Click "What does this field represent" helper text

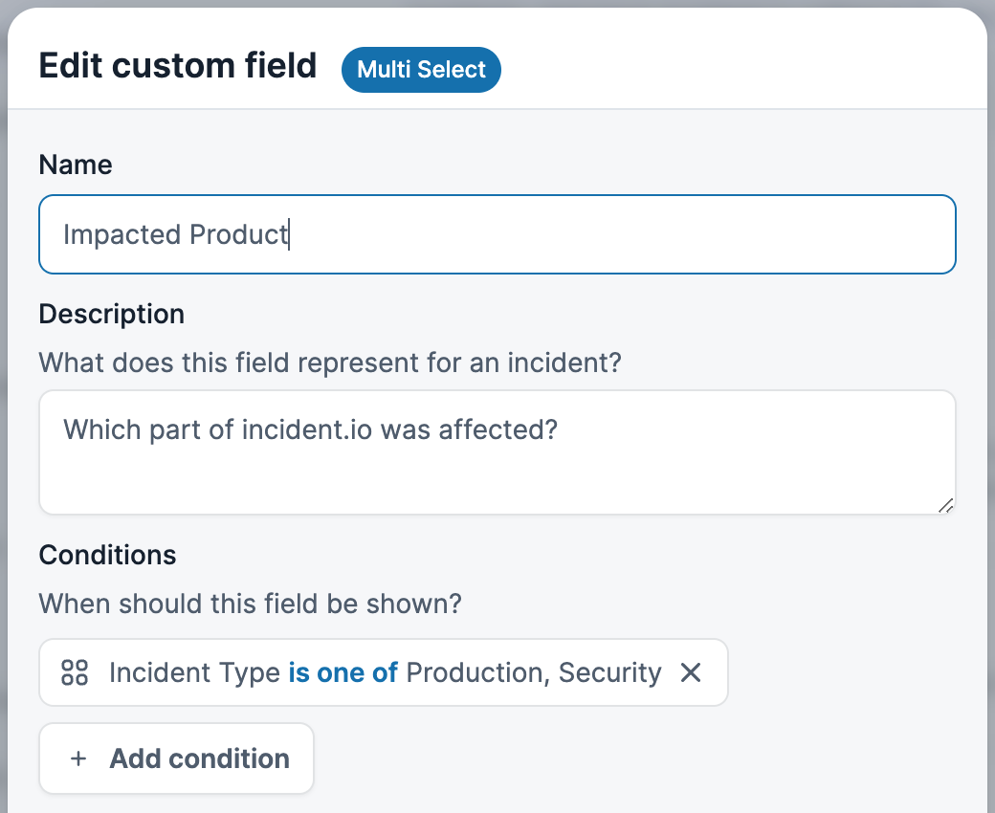click(x=330, y=363)
